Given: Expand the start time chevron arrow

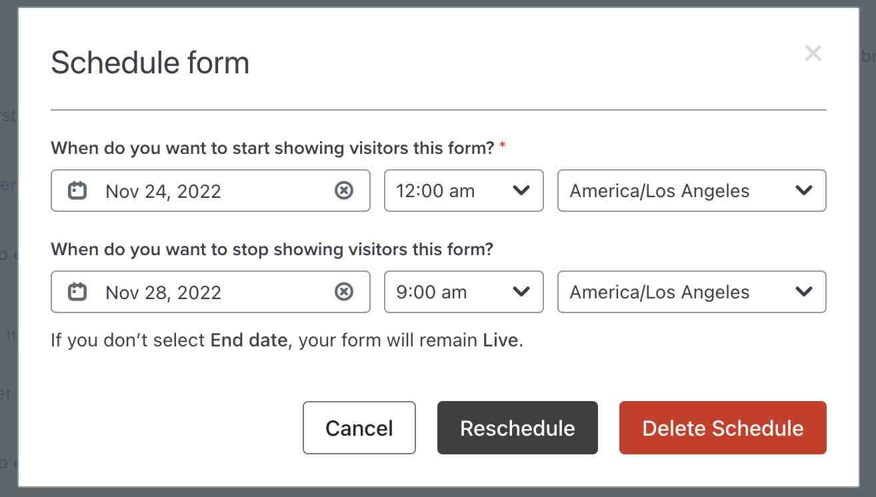Looking at the screenshot, I should (x=521, y=191).
